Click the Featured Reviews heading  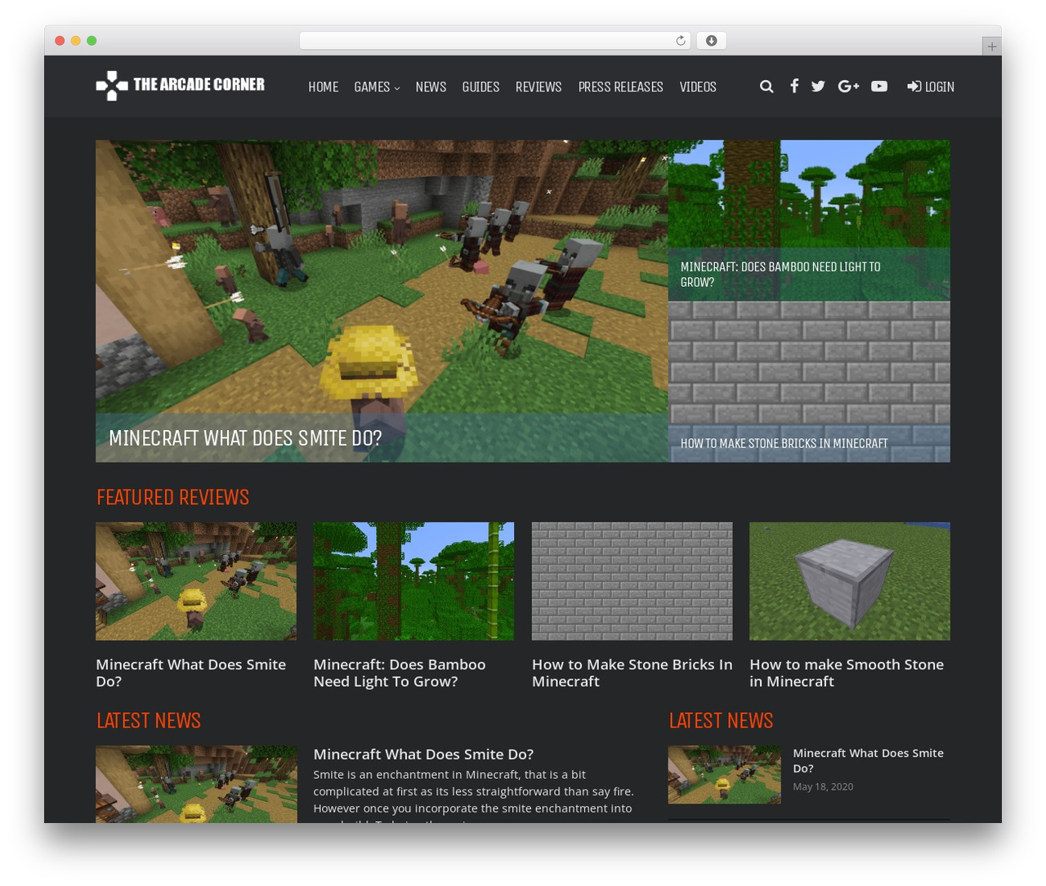pyautogui.click(x=172, y=497)
